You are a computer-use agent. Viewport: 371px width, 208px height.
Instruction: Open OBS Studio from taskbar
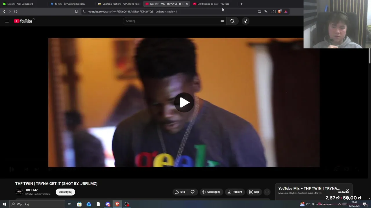127,204
